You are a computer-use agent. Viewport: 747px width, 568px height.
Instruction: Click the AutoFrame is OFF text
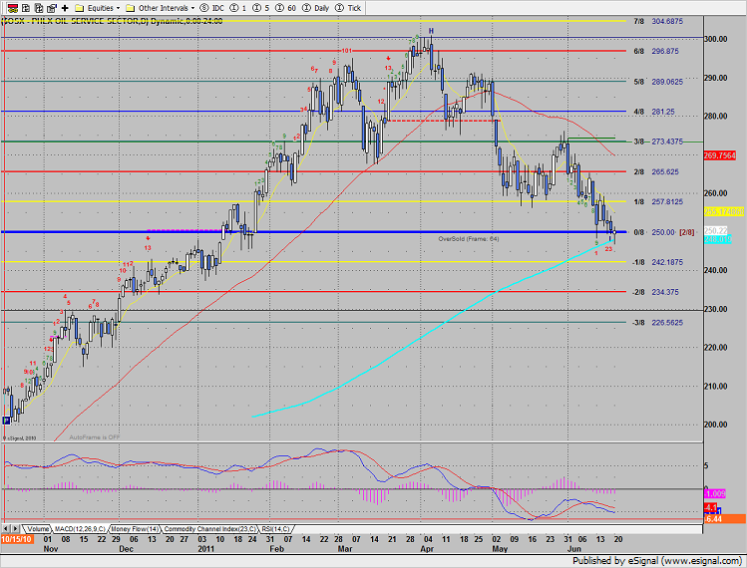pyautogui.click(x=95, y=437)
